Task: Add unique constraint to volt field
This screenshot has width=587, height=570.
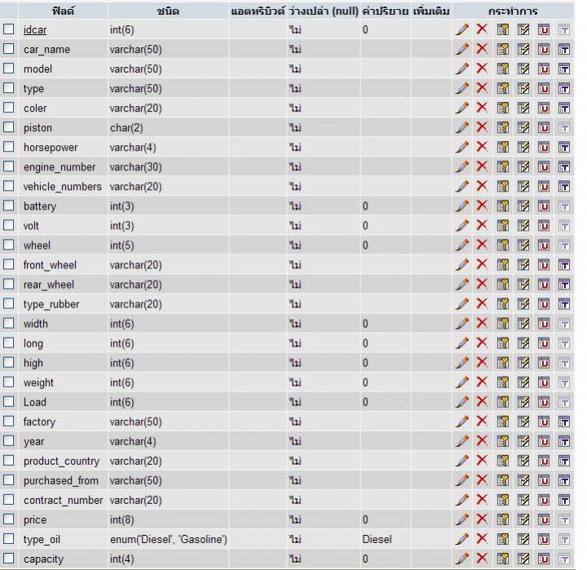Action: [544, 225]
